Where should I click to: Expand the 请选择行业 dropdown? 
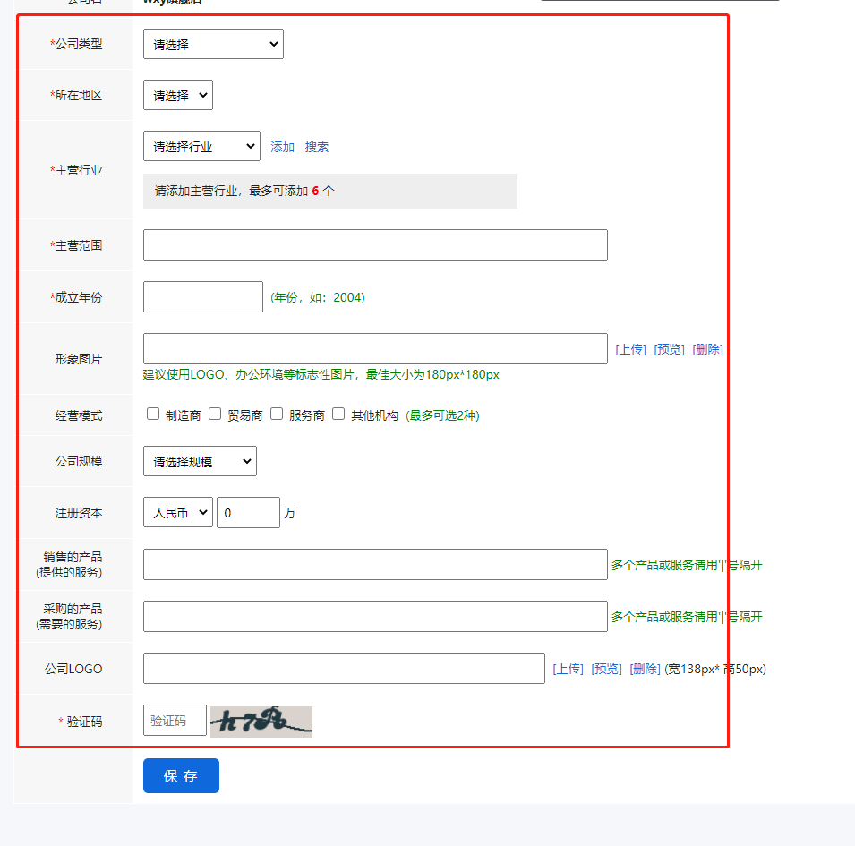pyautogui.click(x=201, y=147)
